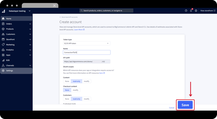Set Customers scope to modify
This screenshot has width=217, height=119.
[86, 99]
